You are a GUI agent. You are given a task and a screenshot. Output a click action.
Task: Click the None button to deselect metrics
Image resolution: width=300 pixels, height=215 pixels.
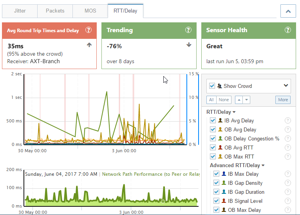tap(224, 100)
